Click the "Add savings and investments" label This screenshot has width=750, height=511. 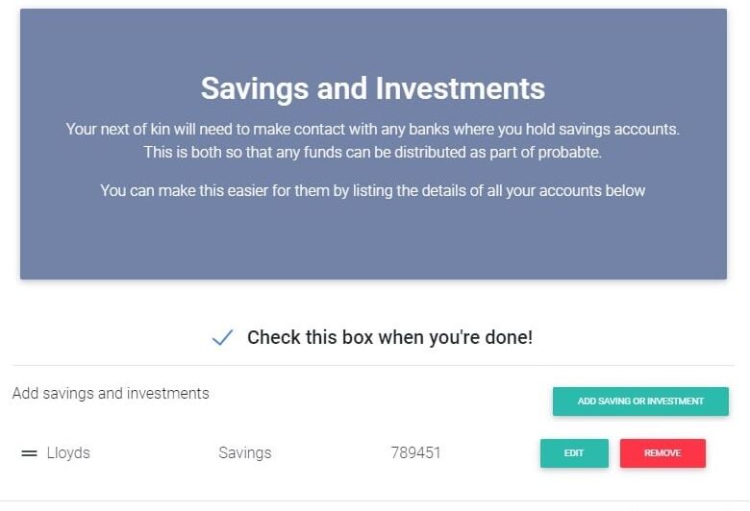(x=111, y=393)
